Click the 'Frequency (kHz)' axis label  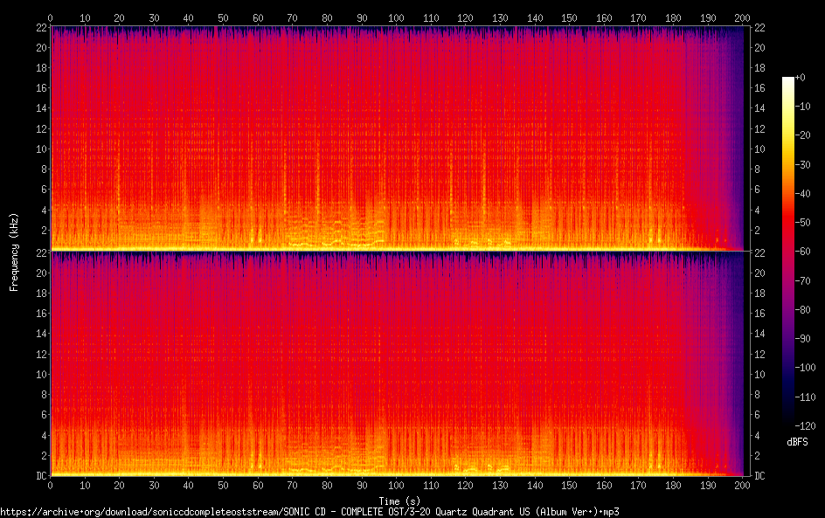pos(14,252)
